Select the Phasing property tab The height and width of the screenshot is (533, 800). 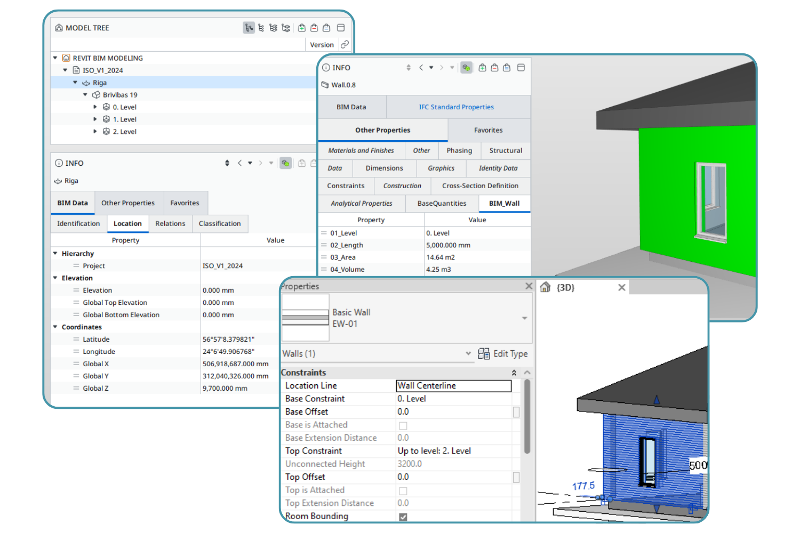pyautogui.click(x=459, y=151)
